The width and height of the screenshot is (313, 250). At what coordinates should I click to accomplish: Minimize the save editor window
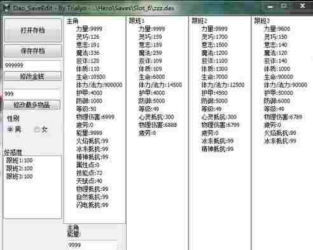pos(270,7)
